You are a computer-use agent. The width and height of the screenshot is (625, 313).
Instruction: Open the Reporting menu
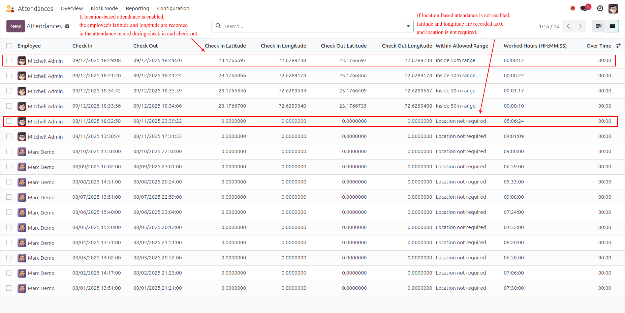137,8
